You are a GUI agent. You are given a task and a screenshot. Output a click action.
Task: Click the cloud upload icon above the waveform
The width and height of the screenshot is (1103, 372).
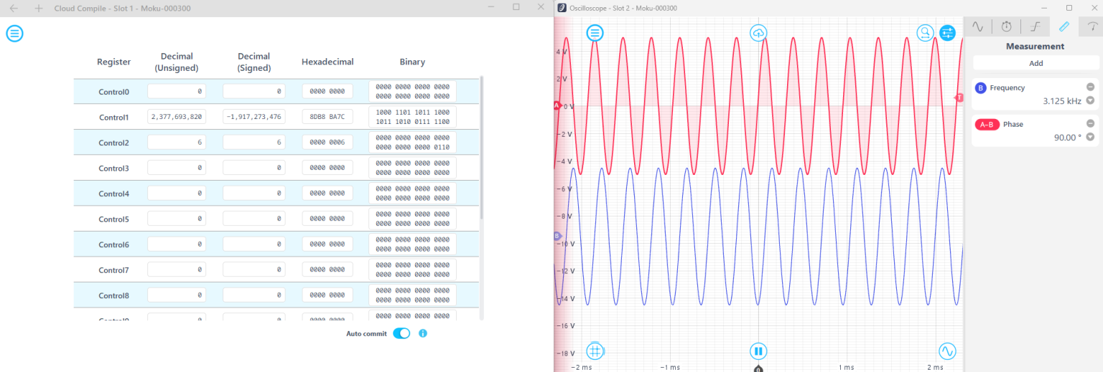coord(758,33)
